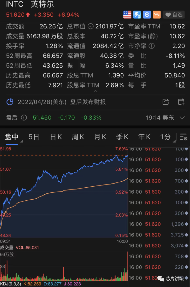Tap the 3,074 share trade row
The width and height of the screenshot is (190, 287).
click(x=159, y=246)
